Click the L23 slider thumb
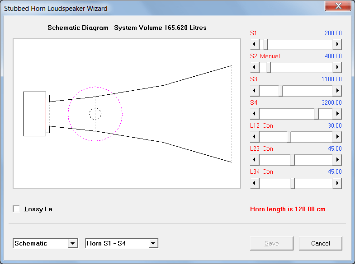This screenshot has height=264, width=355. [x=293, y=160]
